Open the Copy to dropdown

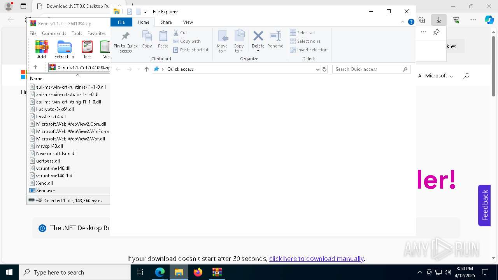pyautogui.click(x=238, y=42)
